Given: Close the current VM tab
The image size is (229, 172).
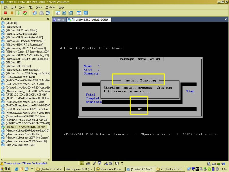Looking at the screenshot, I should (226, 19).
